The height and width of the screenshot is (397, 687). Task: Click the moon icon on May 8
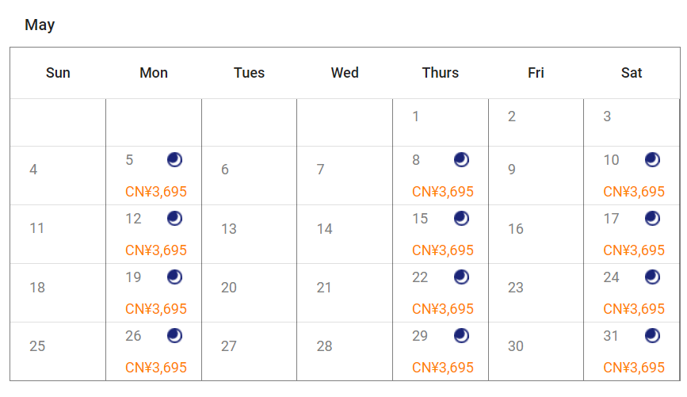coord(462,160)
